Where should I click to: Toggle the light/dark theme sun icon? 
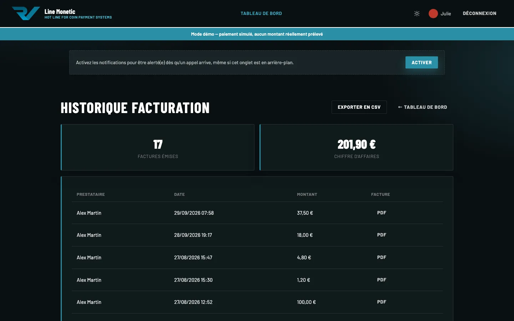pos(417,14)
